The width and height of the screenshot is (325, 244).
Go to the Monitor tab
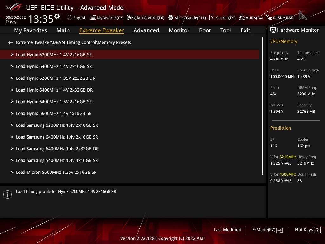[x=179, y=30]
